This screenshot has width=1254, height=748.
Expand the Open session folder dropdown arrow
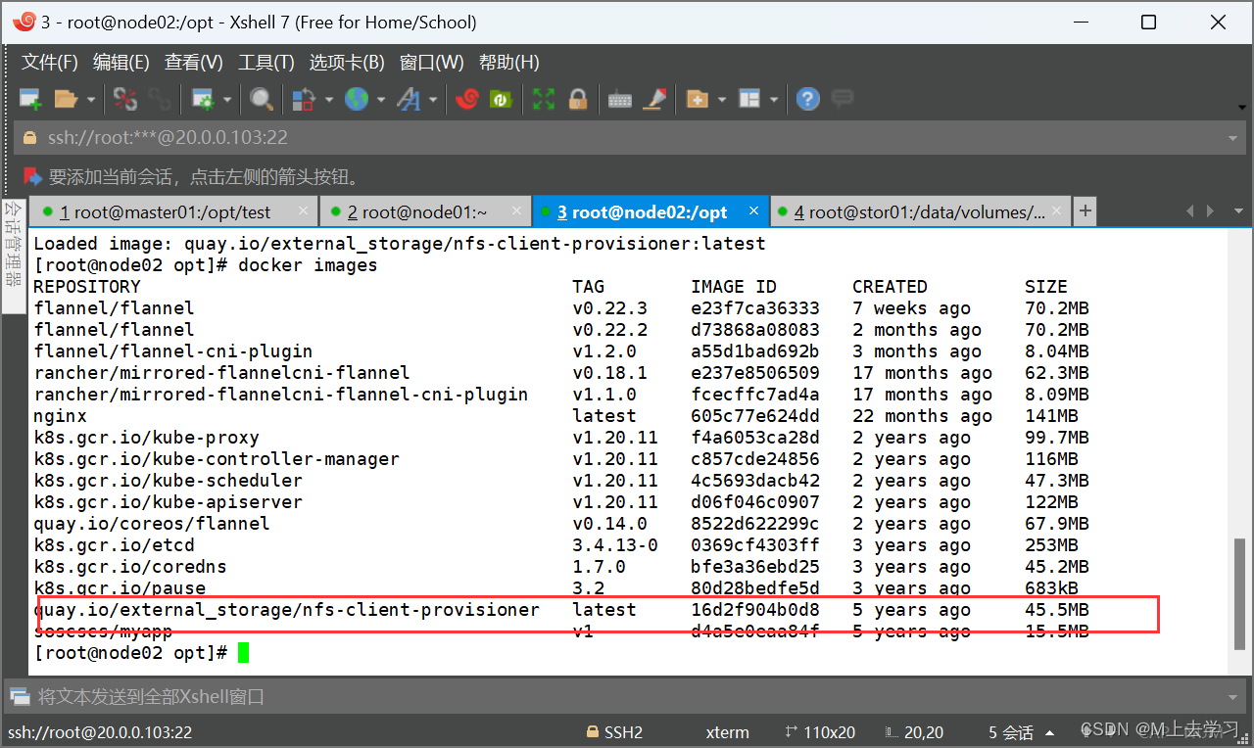point(91,99)
